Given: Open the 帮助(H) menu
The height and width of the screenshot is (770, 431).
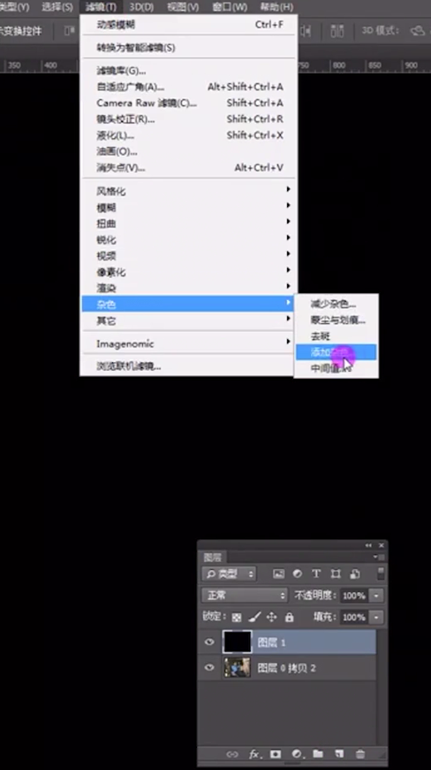Looking at the screenshot, I should tap(276, 7).
